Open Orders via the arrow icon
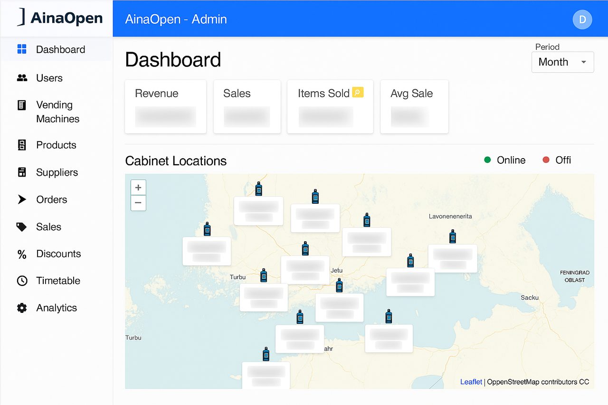Image resolution: width=608 pixels, height=405 pixels. [22, 199]
